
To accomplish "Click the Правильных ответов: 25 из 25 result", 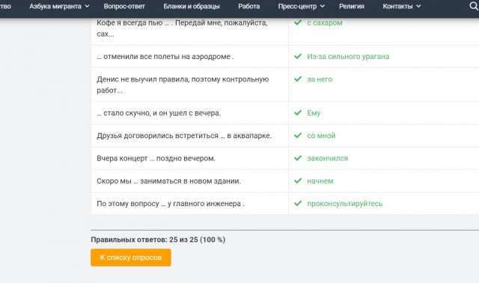I will point(158,240).
